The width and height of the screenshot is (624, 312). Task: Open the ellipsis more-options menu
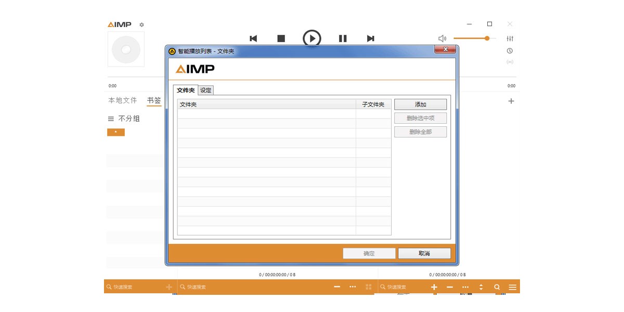[x=466, y=287]
